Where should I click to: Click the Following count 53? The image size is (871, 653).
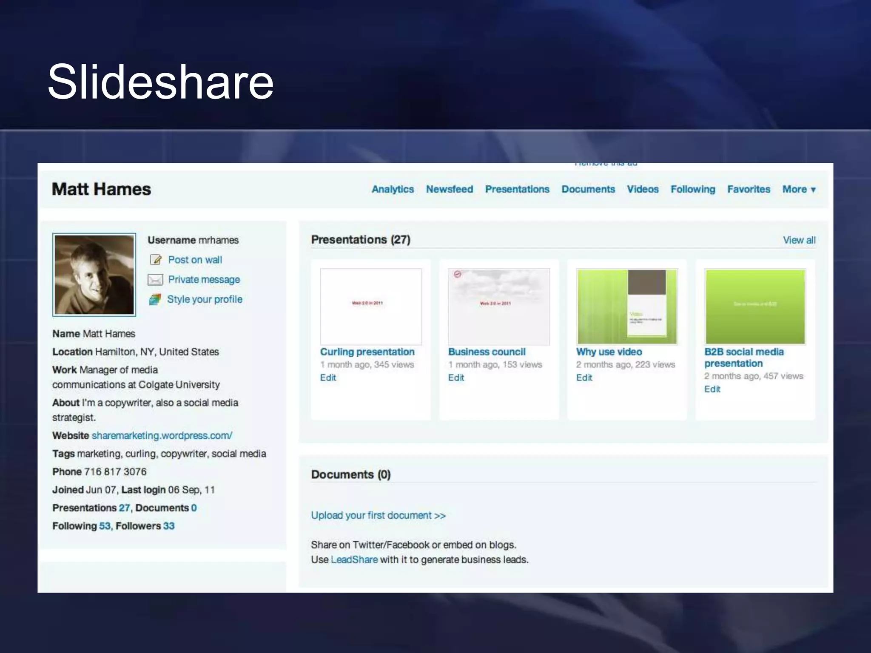105,526
